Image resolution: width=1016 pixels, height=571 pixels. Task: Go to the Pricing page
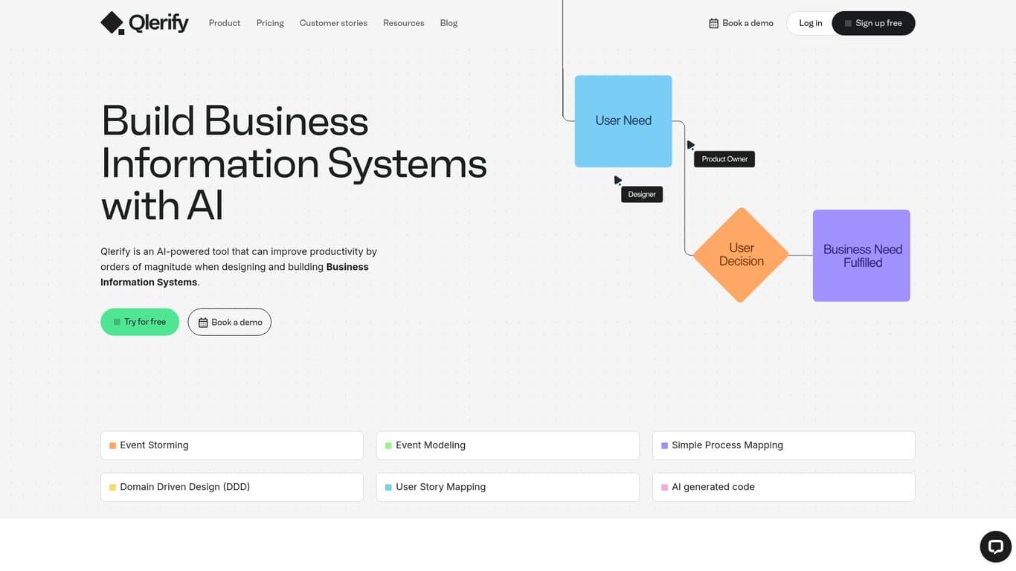tap(270, 23)
